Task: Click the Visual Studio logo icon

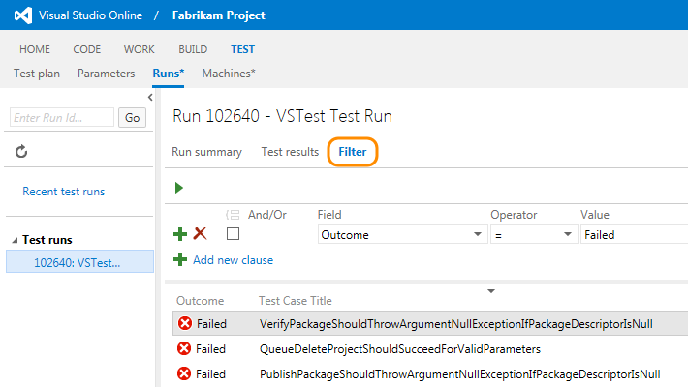Action: click(23, 15)
